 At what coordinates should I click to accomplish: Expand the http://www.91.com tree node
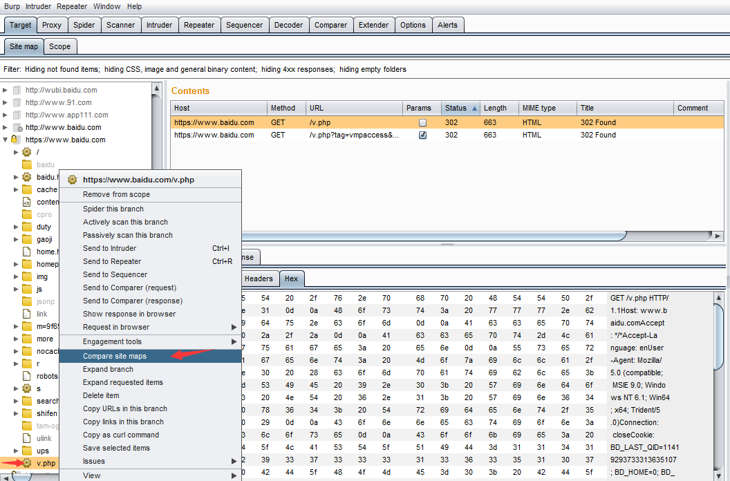click(6, 102)
